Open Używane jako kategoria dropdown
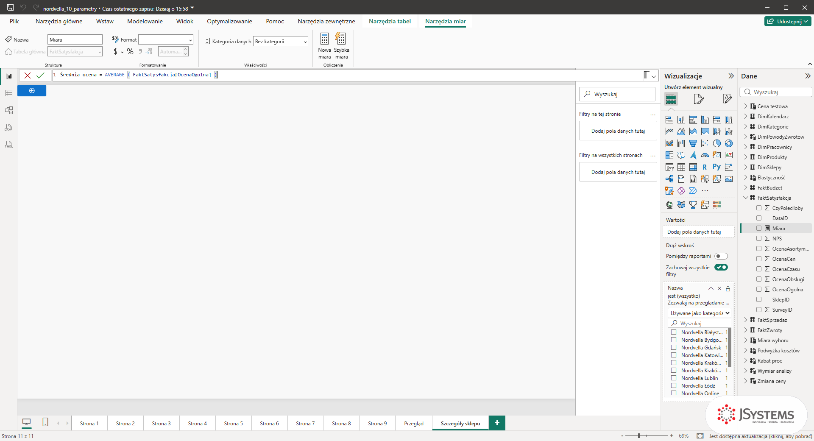 coord(700,313)
